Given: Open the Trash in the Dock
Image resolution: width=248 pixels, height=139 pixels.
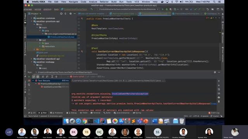Looking at the screenshot, I should (x=182, y=121).
